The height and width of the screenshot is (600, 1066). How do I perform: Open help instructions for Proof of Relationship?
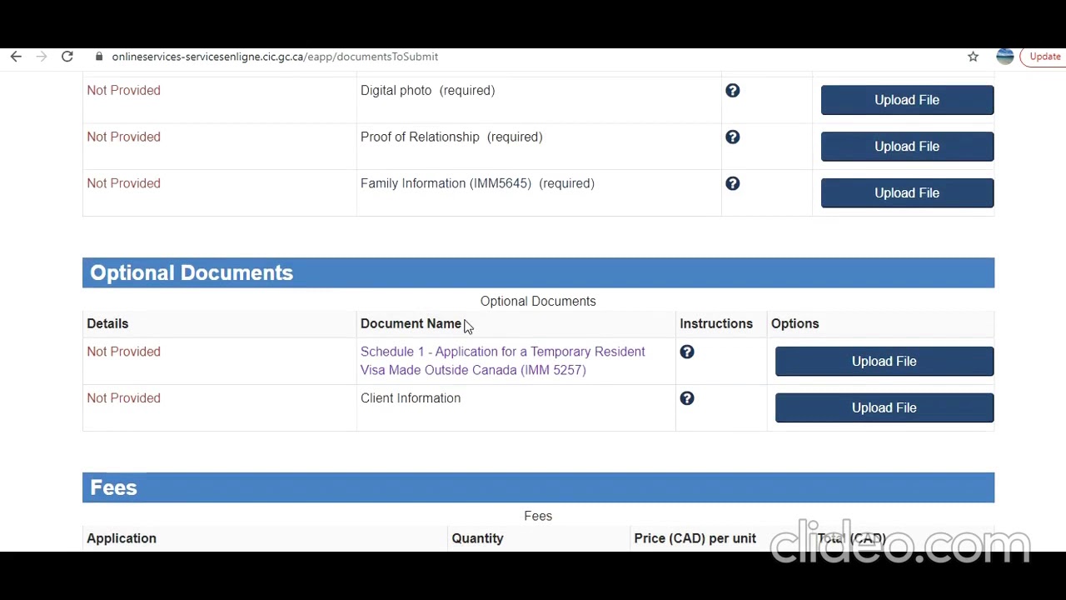tap(732, 137)
